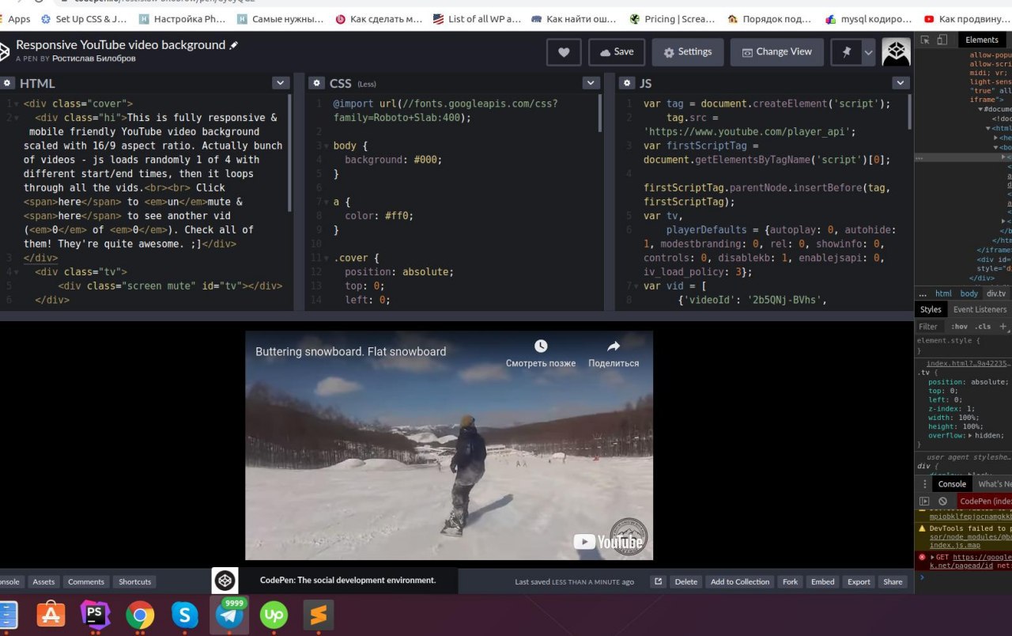This screenshot has height=636, width=1012.
Task: Launch PhpStorm from the dock
Action: (x=95, y=615)
